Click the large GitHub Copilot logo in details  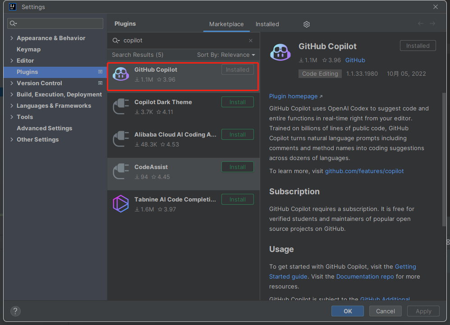point(280,52)
